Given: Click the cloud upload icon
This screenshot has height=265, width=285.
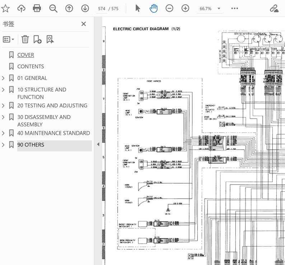Looking at the screenshot, I should [x=21, y=9].
